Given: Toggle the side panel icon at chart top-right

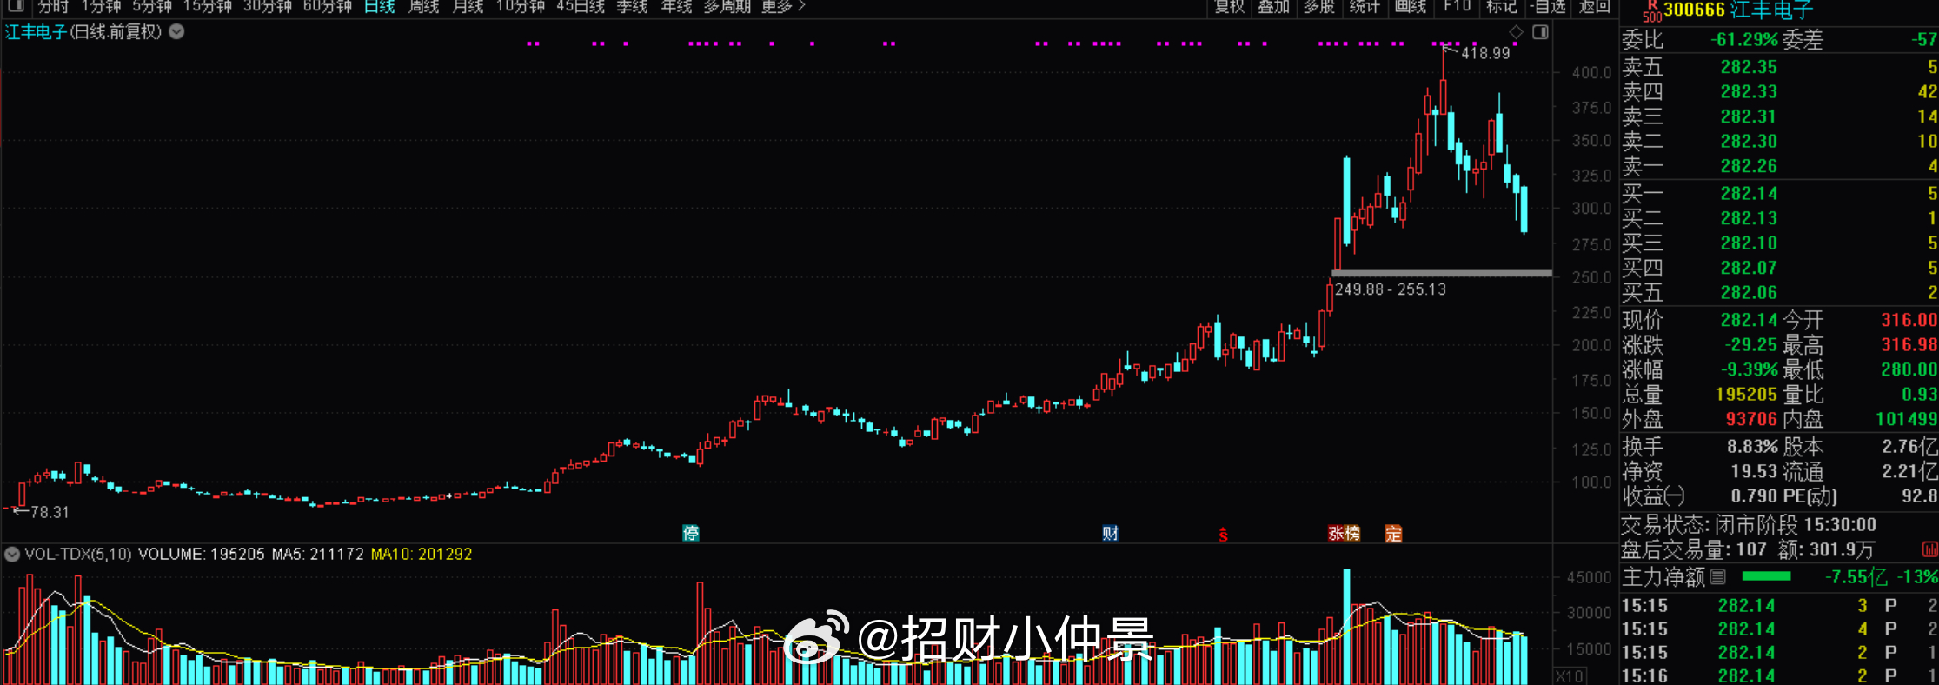Looking at the screenshot, I should tap(1540, 32).
